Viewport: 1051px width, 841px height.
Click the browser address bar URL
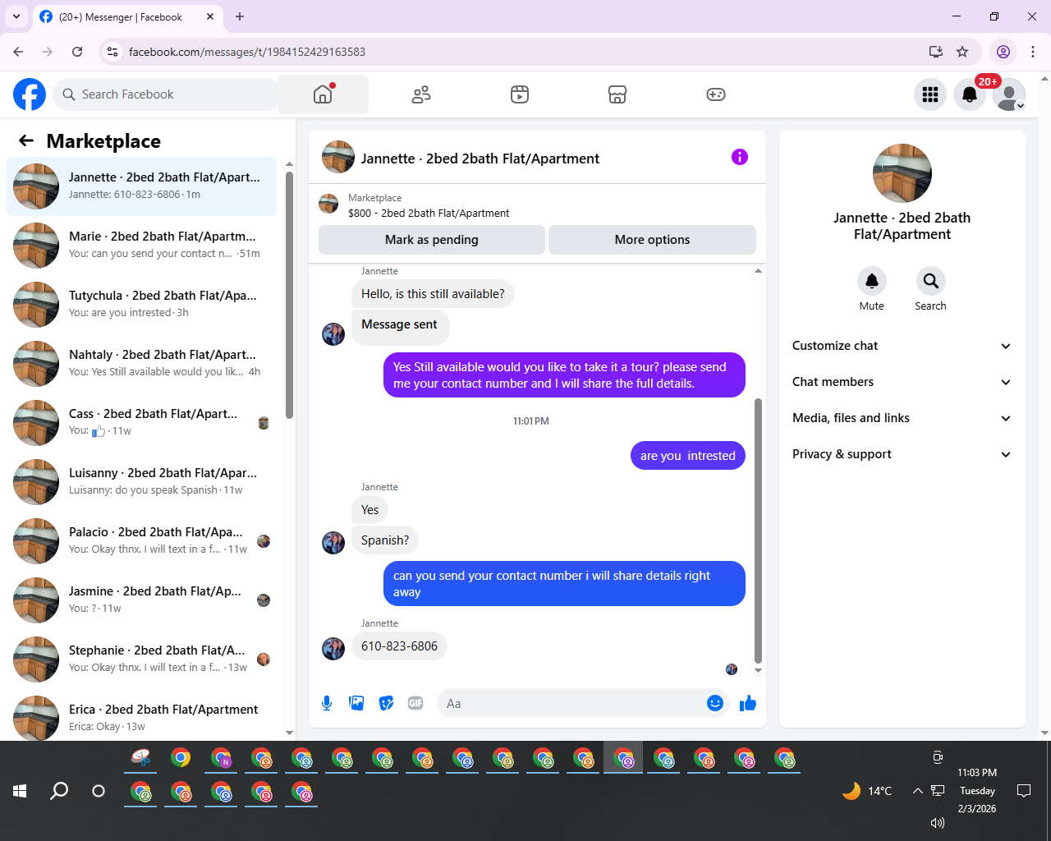[x=247, y=52]
